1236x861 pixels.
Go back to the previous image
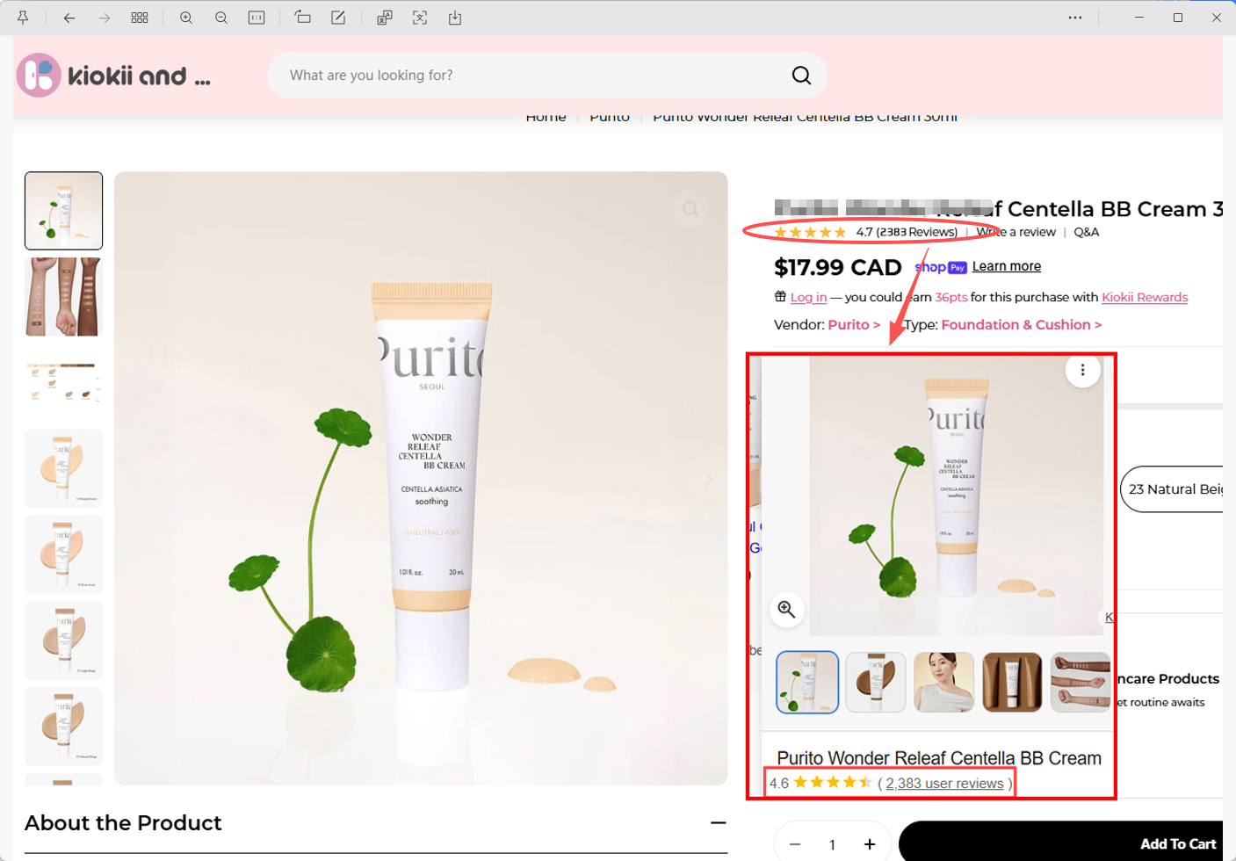69,18
